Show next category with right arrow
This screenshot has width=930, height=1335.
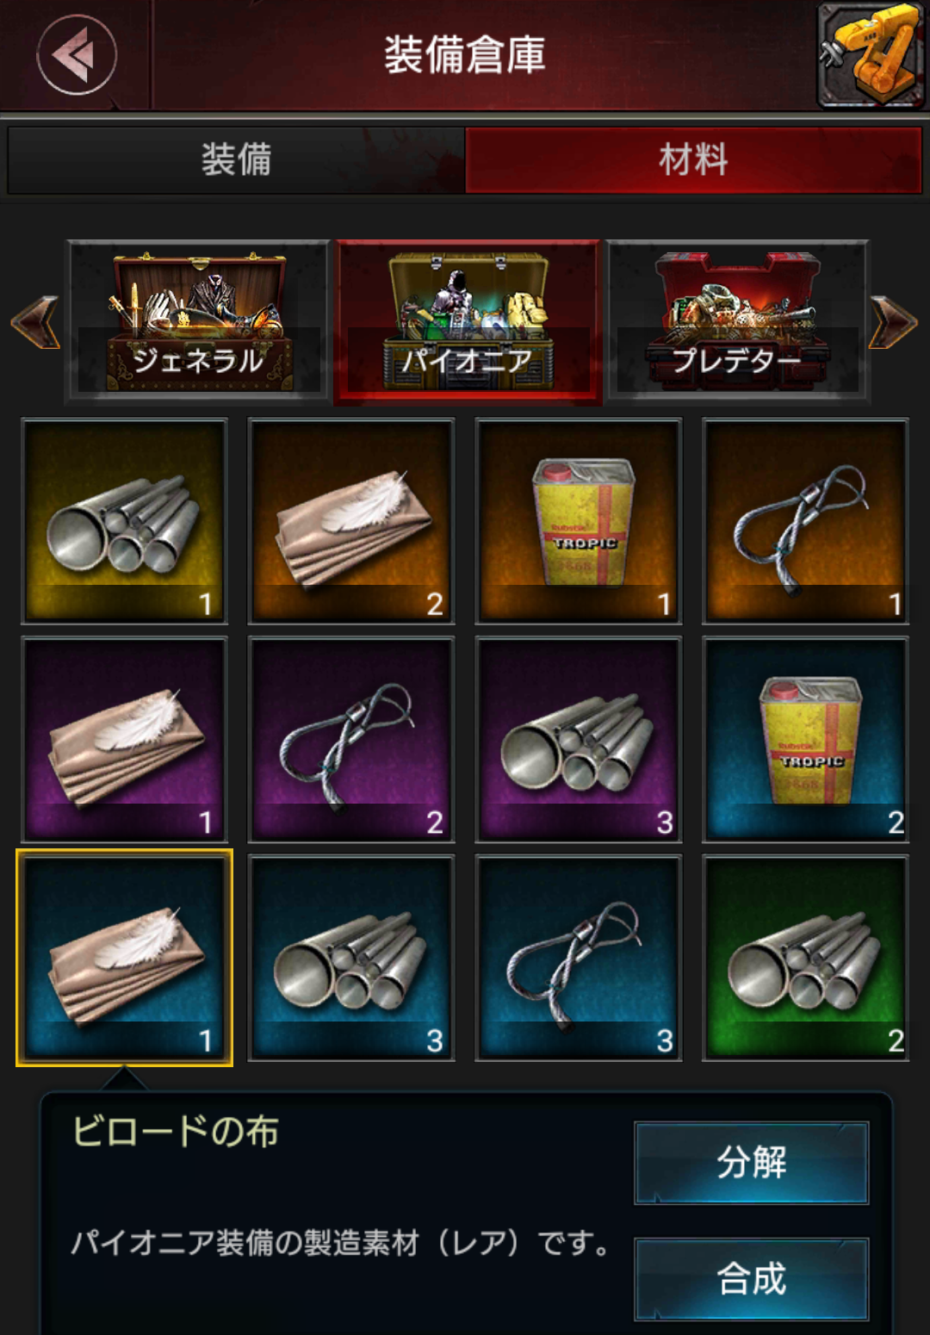893,323
